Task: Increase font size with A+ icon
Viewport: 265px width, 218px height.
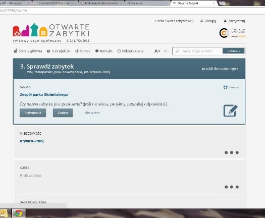Action: (157, 51)
